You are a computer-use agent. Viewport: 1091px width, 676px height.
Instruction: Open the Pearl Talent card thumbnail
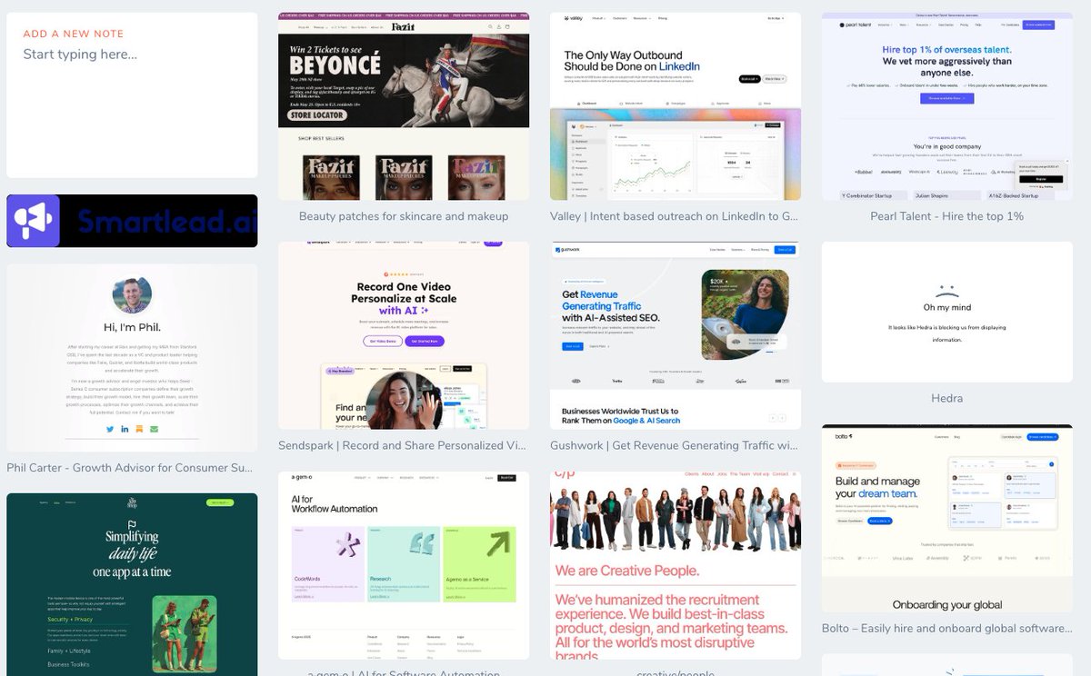pos(947,106)
